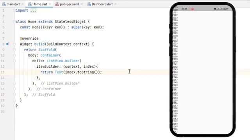Click the folded import ellipsis placeholder
The image size is (250, 140).
pos(33,10)
